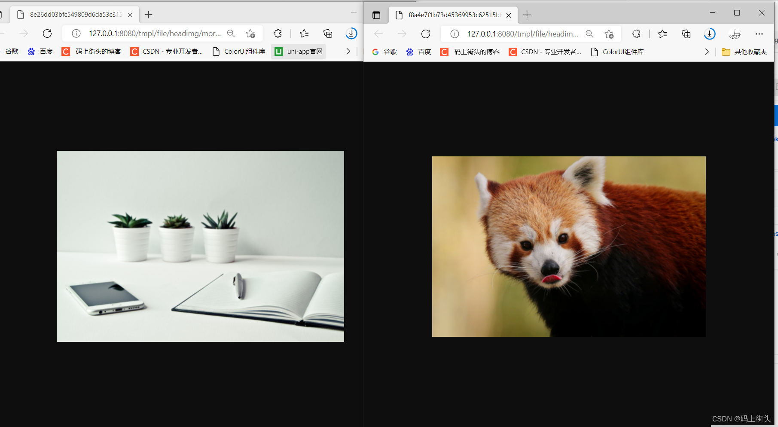
Task: Click the red panda photo
Action: pos(569,247)
